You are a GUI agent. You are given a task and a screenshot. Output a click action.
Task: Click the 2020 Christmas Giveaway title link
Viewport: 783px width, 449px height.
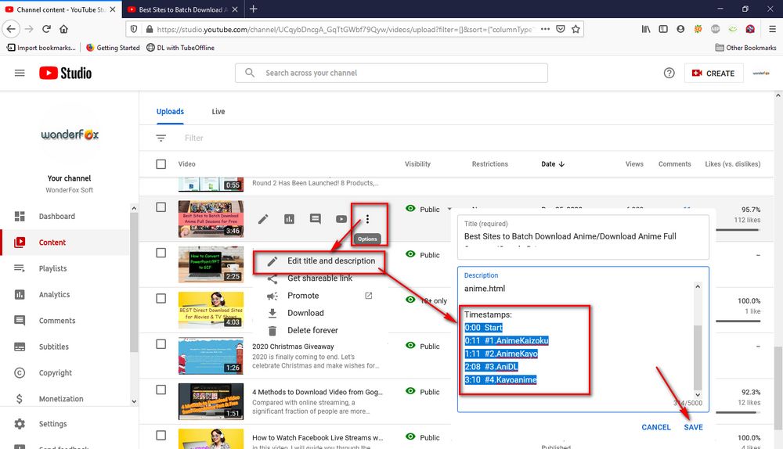pos(293,347)
